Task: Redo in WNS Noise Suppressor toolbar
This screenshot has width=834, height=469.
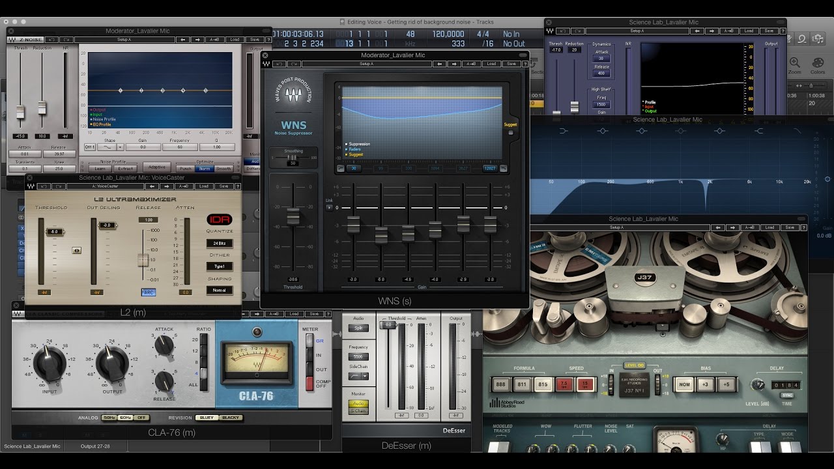Action: pos(294,64)
